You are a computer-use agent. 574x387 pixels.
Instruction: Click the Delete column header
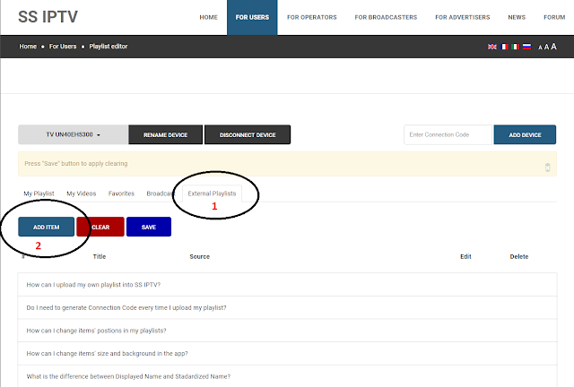(x=519, y=257)
